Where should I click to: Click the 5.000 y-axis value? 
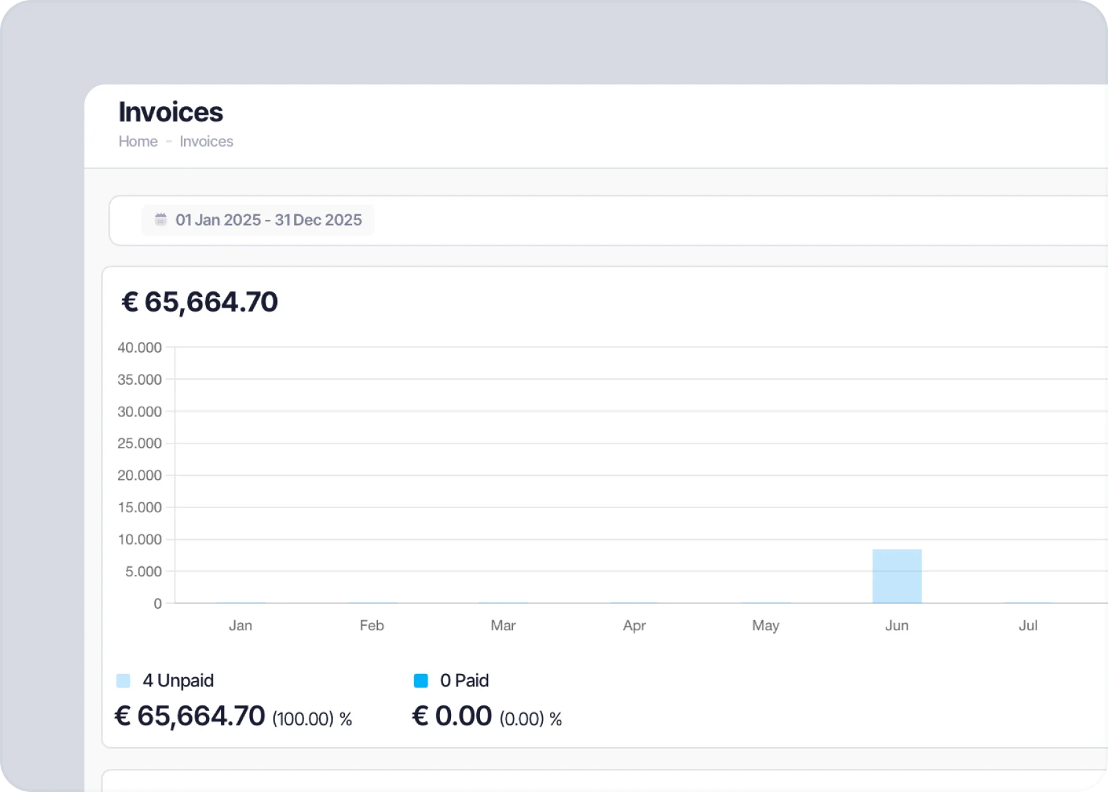(x=143, y=572)
